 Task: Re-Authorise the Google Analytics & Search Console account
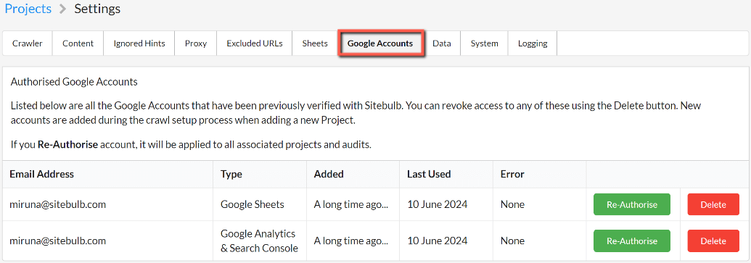click(632, 241)
